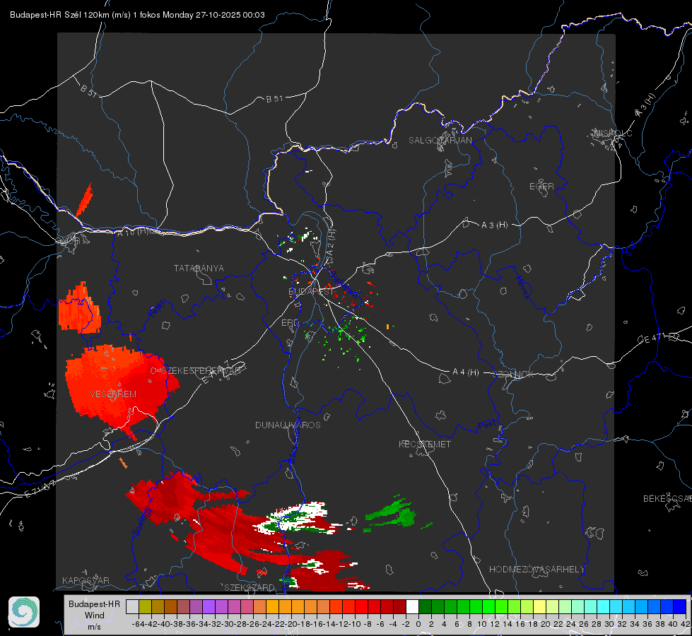
Task: Click the KAPOSVAR city label
Action: pos(86,580)
